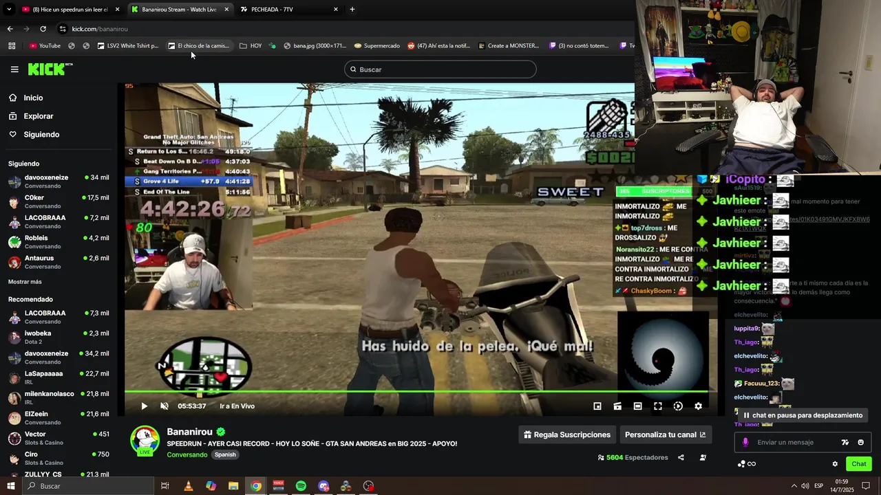Open the Create a MONSTER bookmark
The image size is (881, 495).
508,46
